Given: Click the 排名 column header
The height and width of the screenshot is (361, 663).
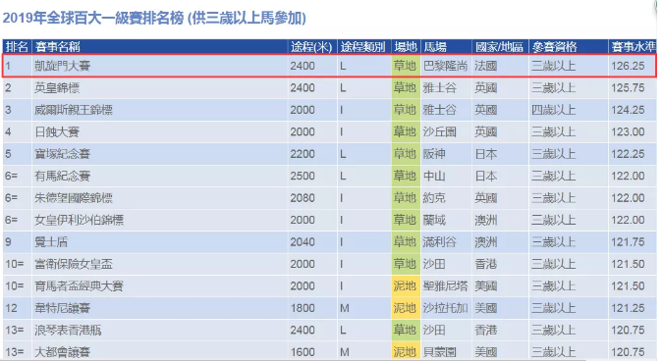Looking at the screenshot, I should click(17, 47).
